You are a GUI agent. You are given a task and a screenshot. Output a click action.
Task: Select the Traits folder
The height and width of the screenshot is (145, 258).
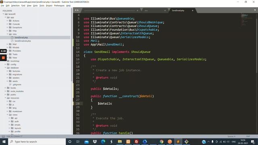(x=15, y=54)
